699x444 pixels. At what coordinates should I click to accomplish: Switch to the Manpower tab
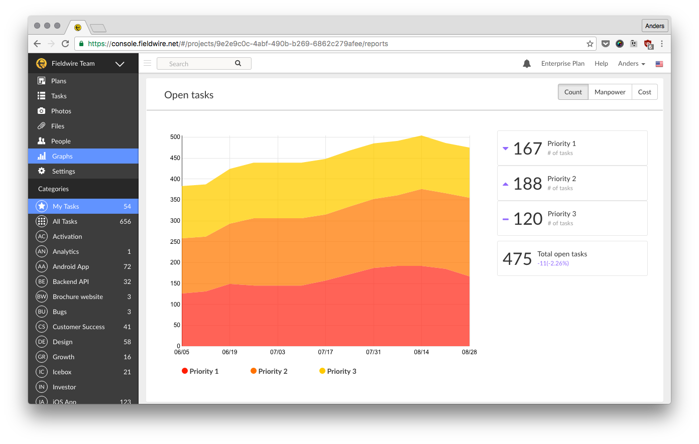(x=610, y=92)
